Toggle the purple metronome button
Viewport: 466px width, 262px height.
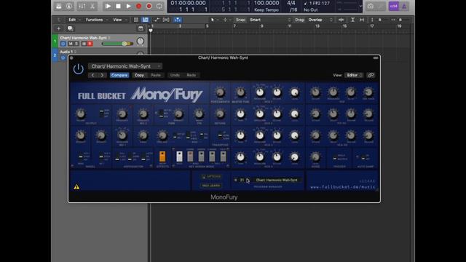pyautogui.click(x=404, y=6)
